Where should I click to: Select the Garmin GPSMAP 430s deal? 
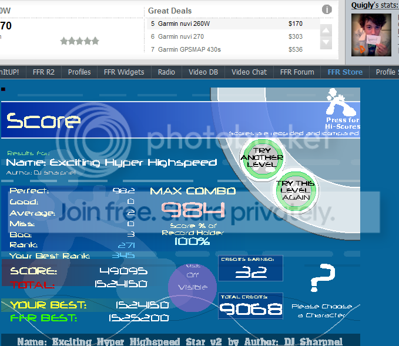189,49
